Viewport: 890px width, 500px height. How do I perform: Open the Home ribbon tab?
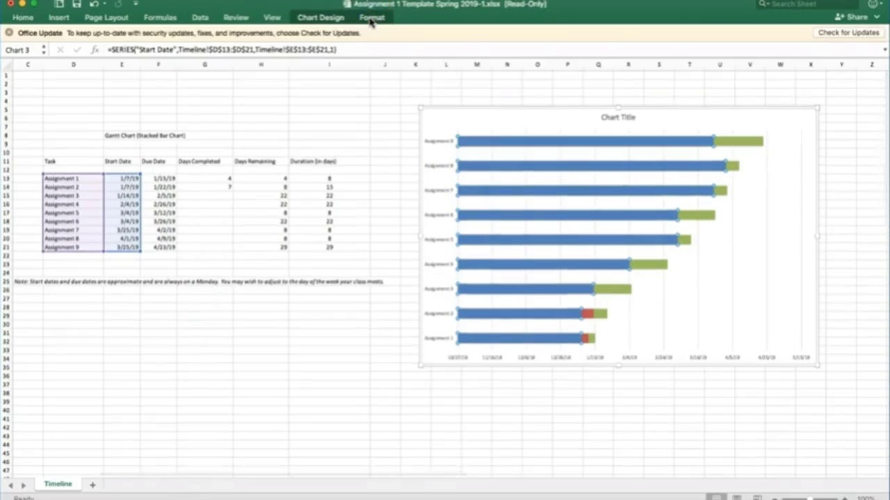click(x=23, y=17)
